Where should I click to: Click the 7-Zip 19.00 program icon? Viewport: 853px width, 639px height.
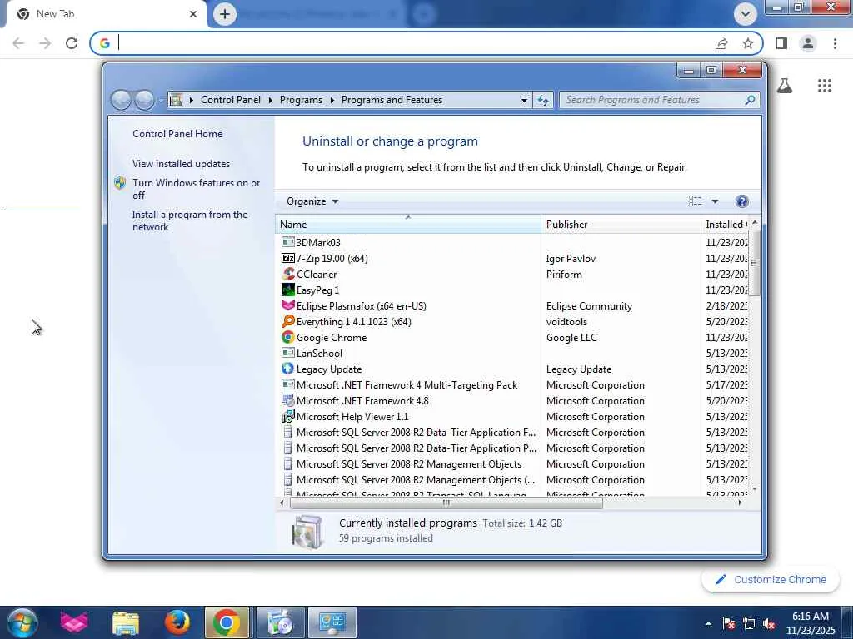click(x=287, y=258)
